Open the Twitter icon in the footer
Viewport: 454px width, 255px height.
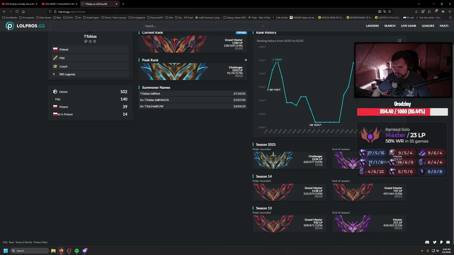434,242
